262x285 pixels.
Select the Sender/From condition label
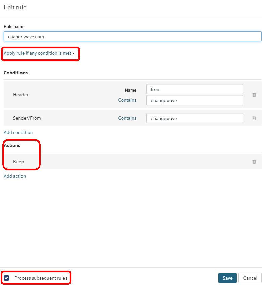point(27,118)
